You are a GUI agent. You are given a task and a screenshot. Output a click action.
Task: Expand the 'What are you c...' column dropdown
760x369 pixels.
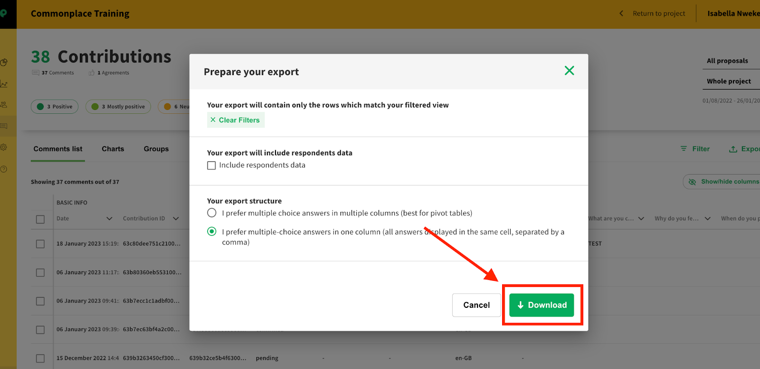pyautogui.click(x=641, y=219)
